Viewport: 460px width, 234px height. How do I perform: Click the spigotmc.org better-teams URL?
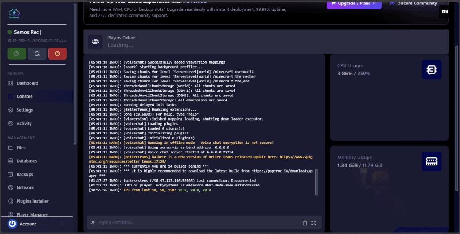point(201,159)
